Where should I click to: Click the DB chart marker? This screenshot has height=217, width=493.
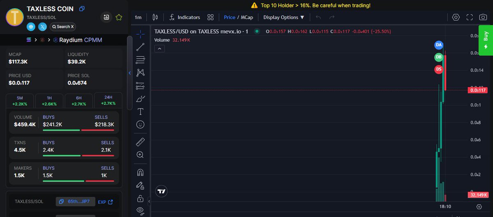pos(439,57)
